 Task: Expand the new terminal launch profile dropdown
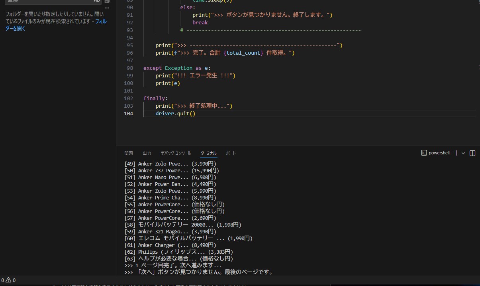[463, 153]
